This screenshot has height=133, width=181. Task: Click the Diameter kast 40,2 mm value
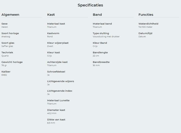coord(52,113)
